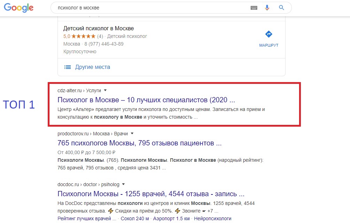The width and height of the screenshot is (350, 223).
Task: Click the Нейропсихологи link
Action: click(213, 218)
